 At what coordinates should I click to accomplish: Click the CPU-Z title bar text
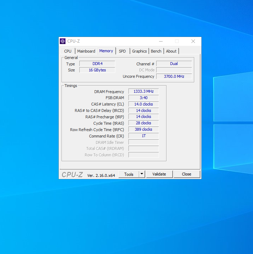[74, 41]
